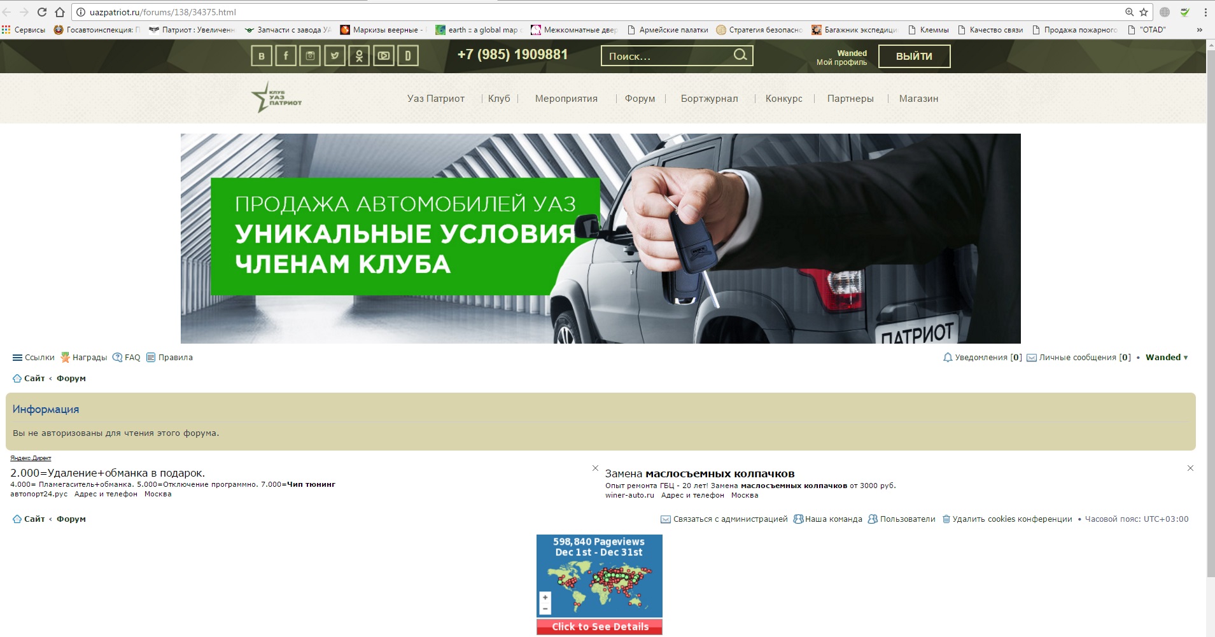The height and width of the screenshot is (637, 1215).
Task: Open the VKontakte social icon
Action: [x=261, y=56]
